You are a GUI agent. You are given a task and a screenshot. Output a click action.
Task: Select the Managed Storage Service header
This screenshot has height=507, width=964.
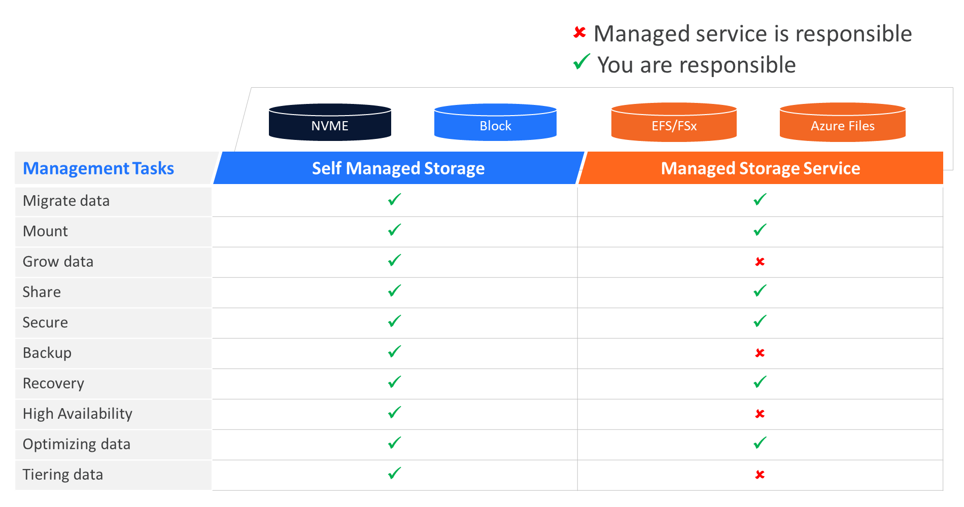(760, 168)
